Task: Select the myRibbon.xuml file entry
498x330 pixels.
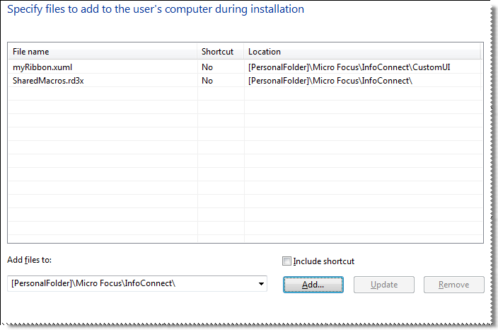Action: coord(42,67)
